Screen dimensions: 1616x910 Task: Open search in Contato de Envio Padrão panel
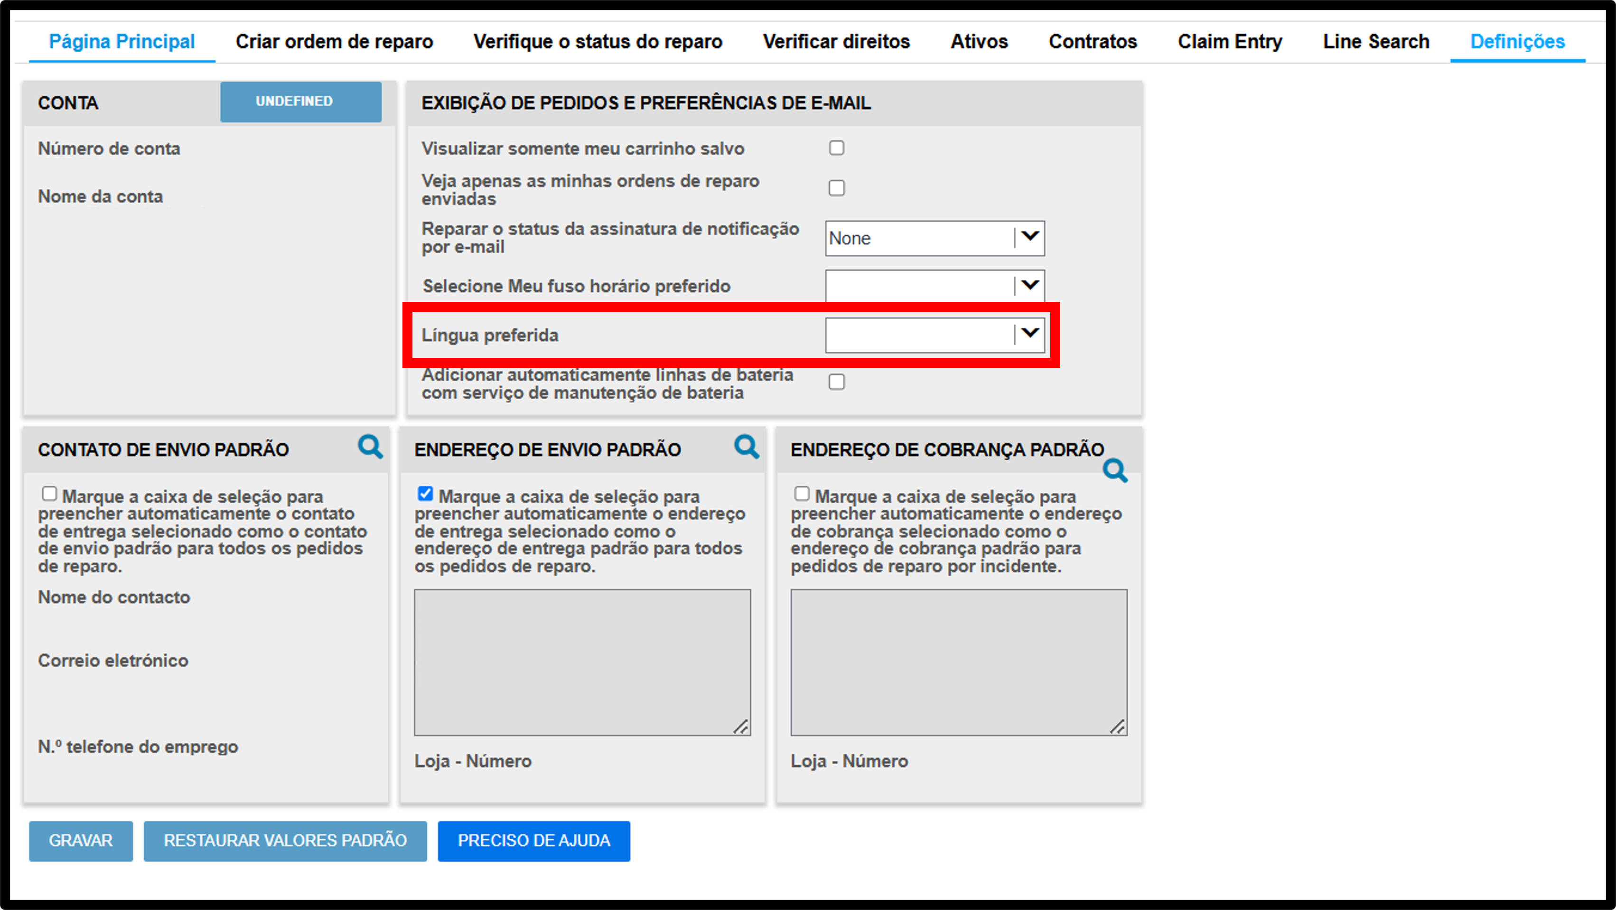tap(370, 447)
